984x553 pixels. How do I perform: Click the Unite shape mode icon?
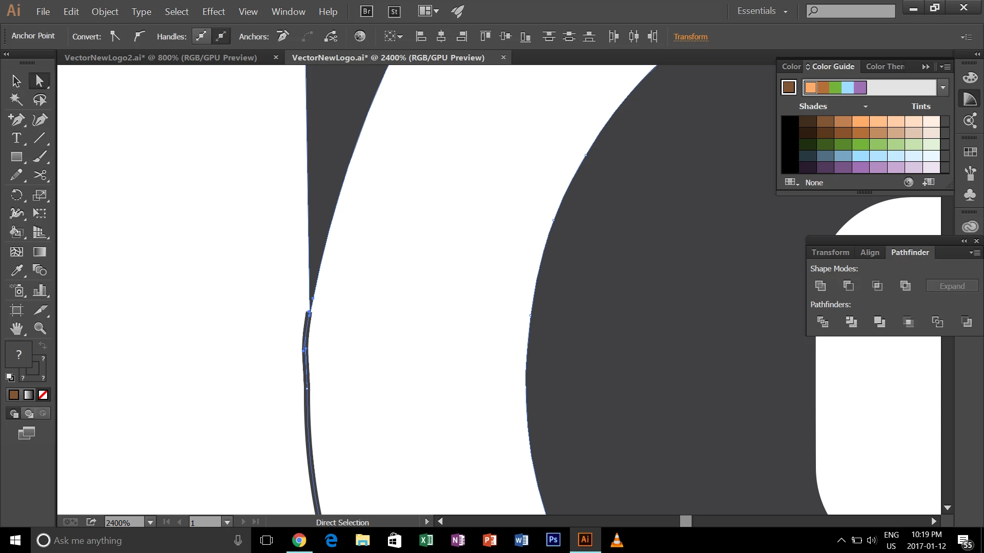820,286
